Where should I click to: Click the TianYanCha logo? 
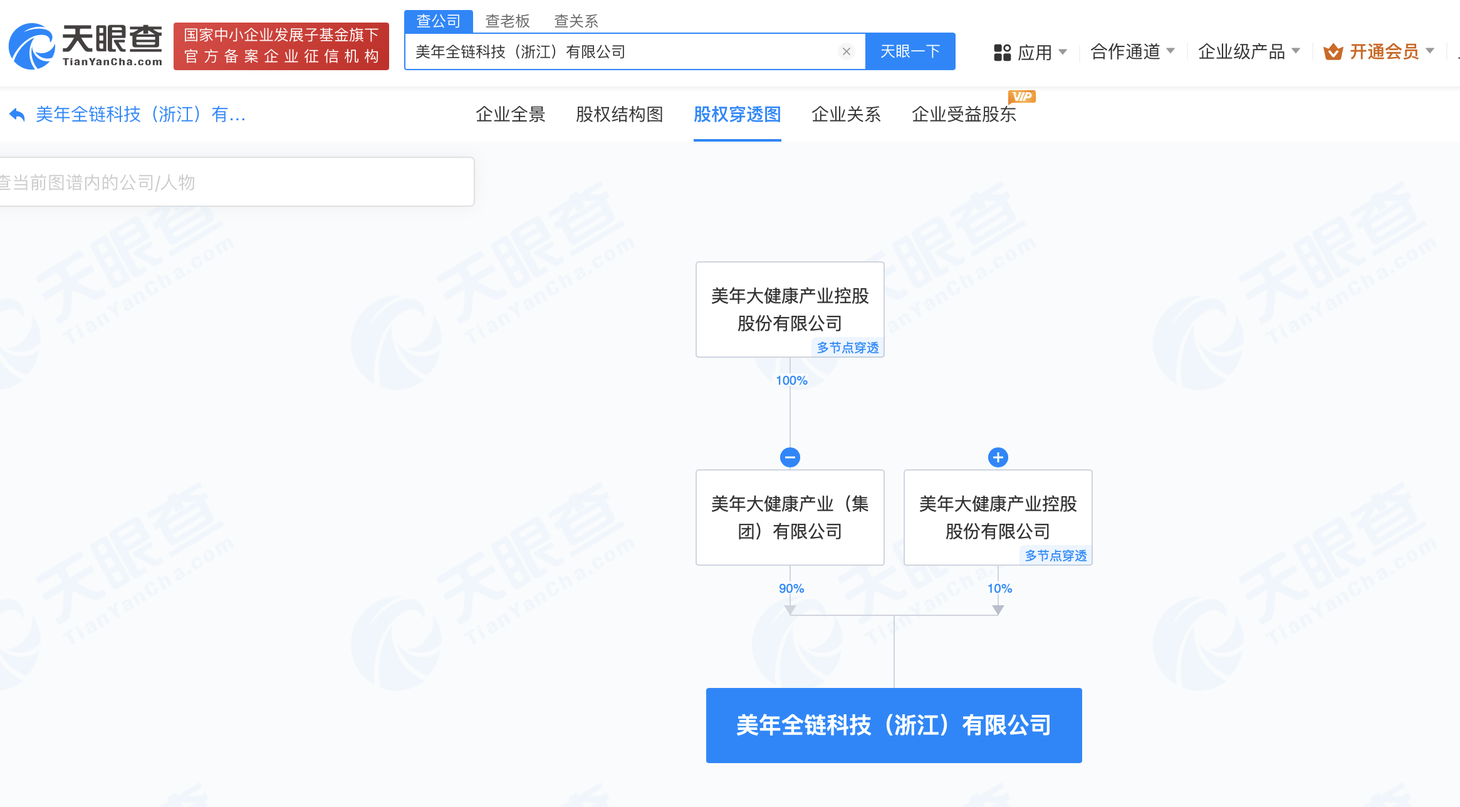point(85,45)
